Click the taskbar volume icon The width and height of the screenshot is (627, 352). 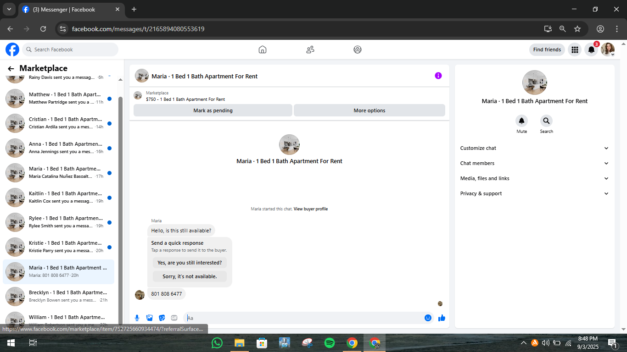tap(546, 343)
